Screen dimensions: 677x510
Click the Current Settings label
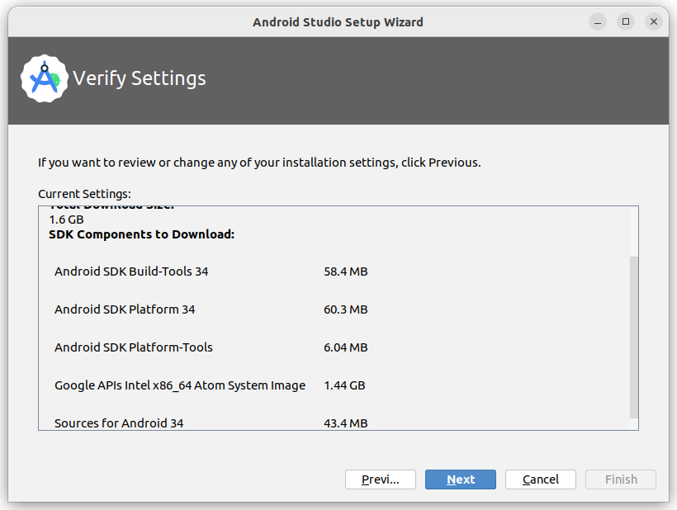(x=84, y=194)
